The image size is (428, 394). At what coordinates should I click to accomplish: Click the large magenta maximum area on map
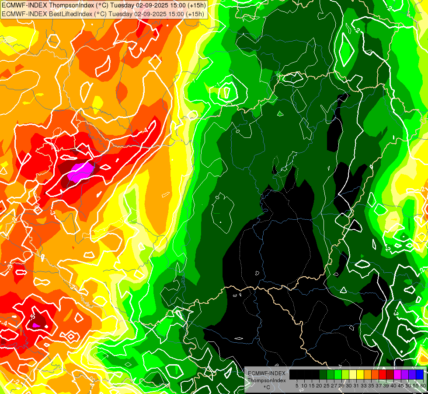click(80, 172)
